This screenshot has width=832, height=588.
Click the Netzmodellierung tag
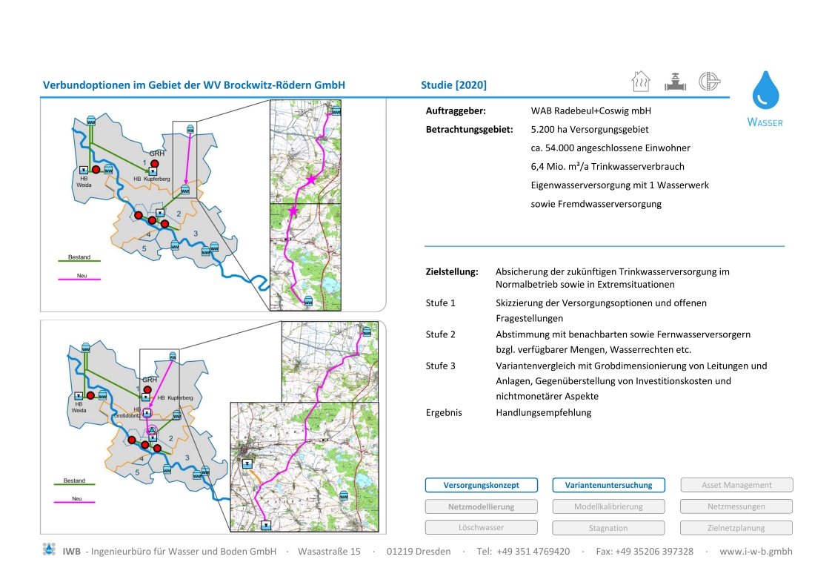(x=481, y=506)
